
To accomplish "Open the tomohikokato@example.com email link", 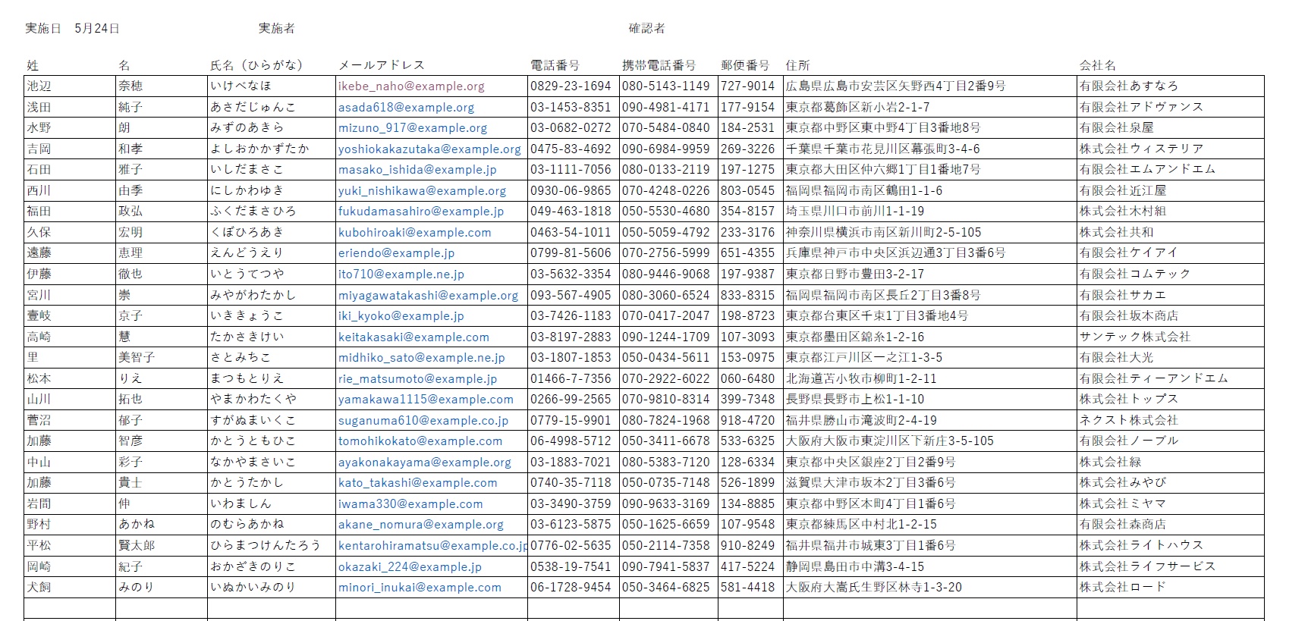I will (x=420, y=441).
